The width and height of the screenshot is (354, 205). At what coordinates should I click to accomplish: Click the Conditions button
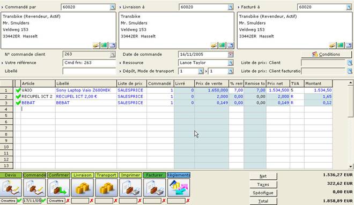point(326,54)
